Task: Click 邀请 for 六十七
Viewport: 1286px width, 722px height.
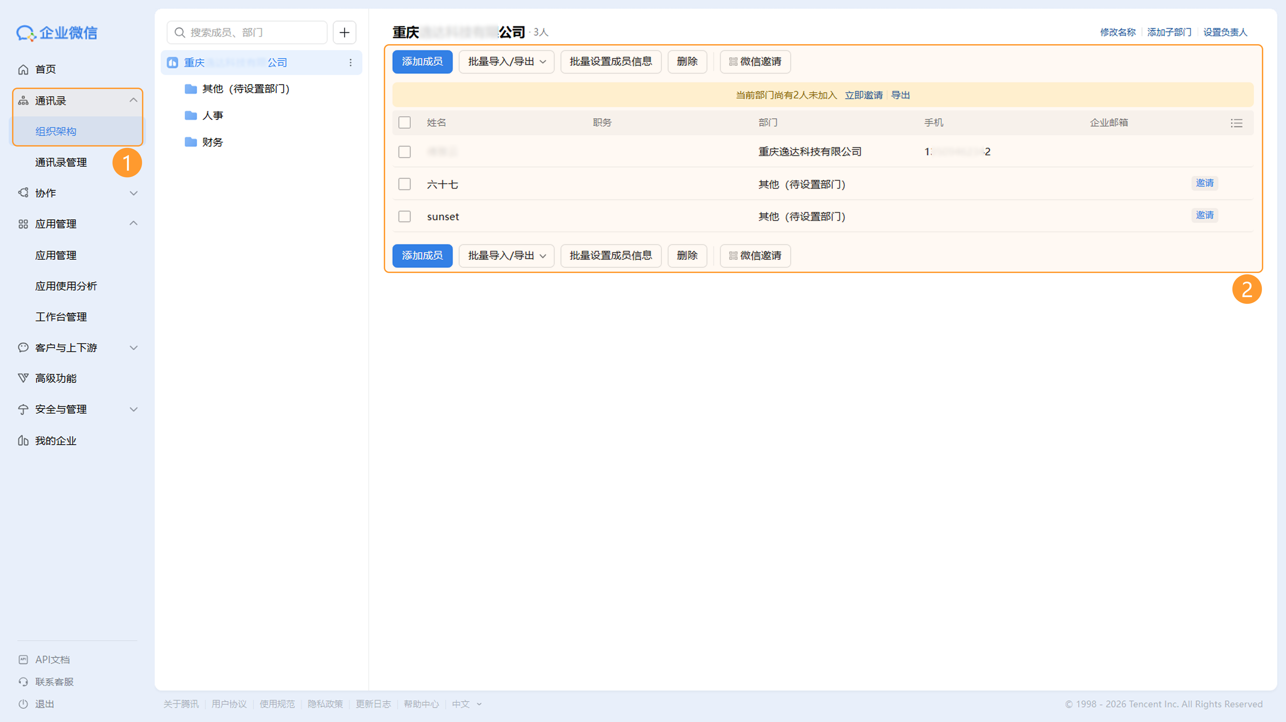Action: click(1204, 183)
